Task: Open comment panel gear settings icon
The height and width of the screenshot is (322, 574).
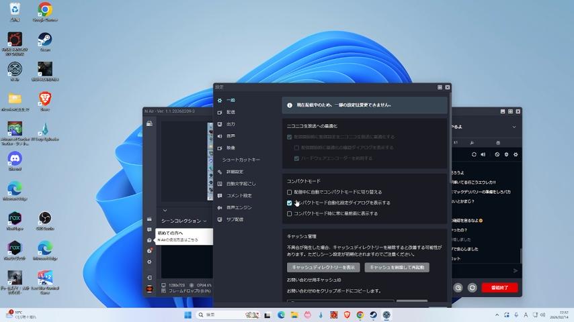Action: (516, 154)
